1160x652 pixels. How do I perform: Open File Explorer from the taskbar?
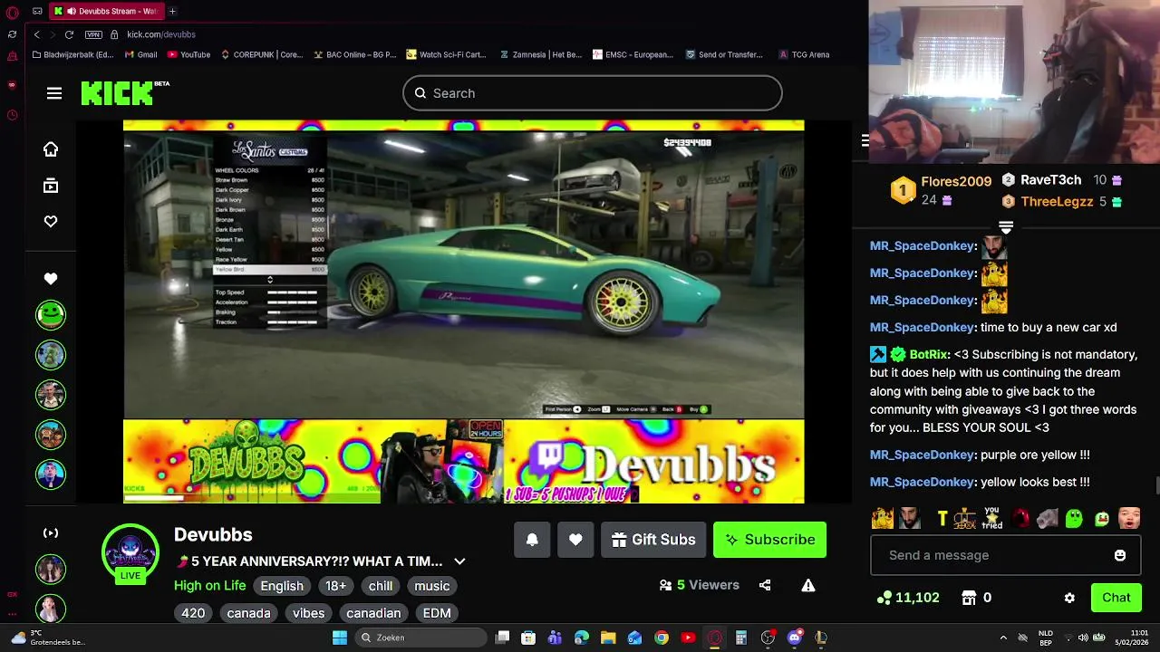click(608, 638)
